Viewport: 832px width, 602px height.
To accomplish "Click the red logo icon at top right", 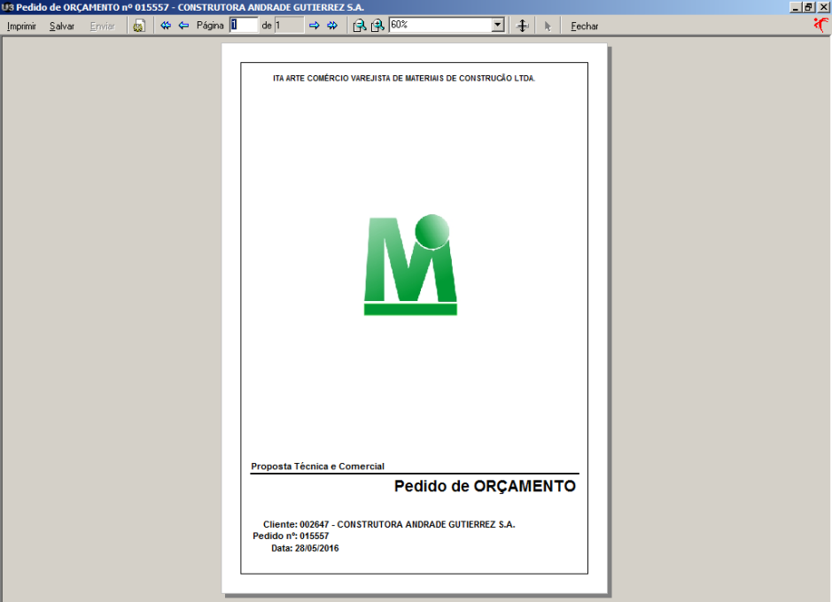I will coord(821,25).
